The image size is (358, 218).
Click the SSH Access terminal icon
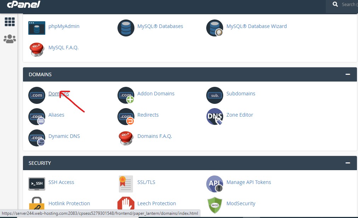(37, 184)
